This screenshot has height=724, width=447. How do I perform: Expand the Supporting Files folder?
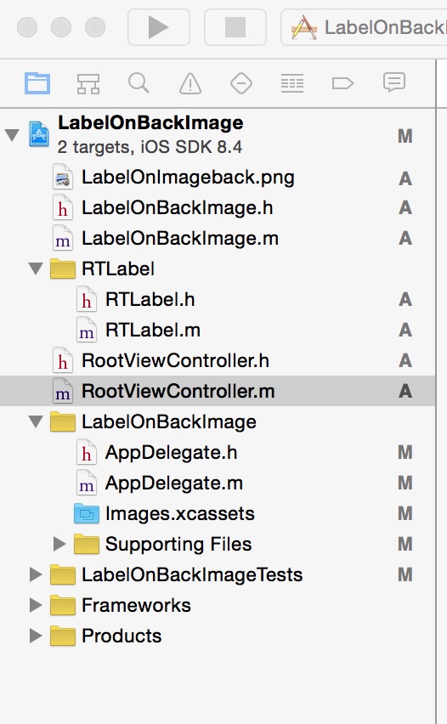pyautogui.click(x=59, y=544)
